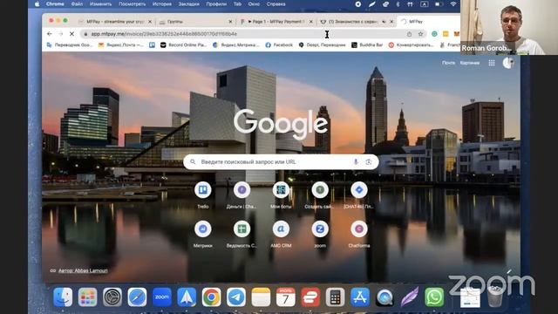Open the Профили menu

pyautogui.click(x=216, y=4)
